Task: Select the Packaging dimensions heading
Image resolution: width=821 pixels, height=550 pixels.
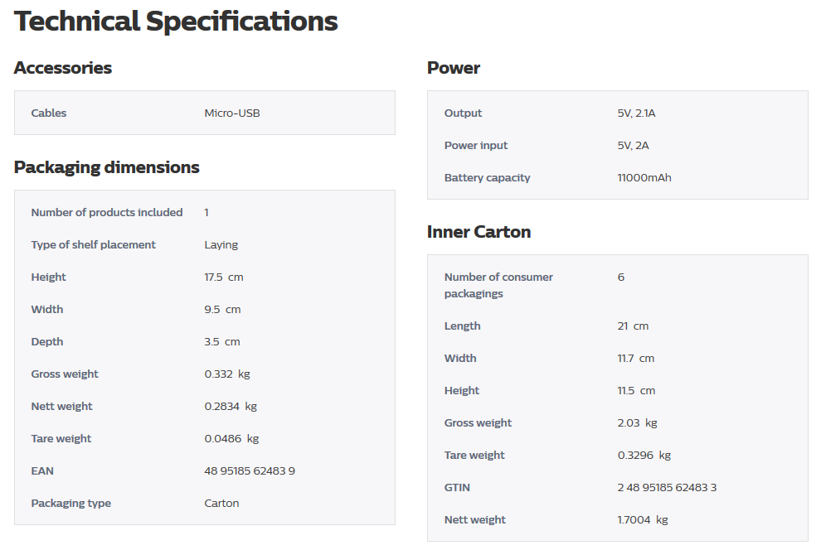Action: coord(107,167)
